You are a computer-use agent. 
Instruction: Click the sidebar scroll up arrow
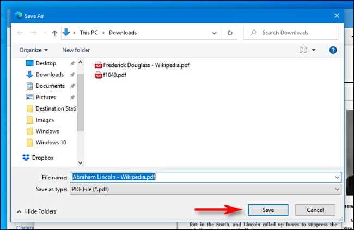pos(81,62)
